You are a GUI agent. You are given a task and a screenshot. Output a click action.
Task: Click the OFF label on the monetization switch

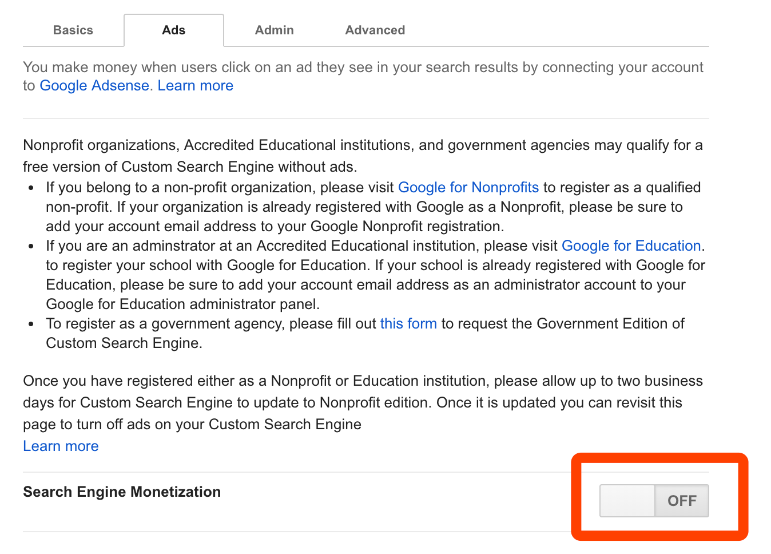pos(682,501)
